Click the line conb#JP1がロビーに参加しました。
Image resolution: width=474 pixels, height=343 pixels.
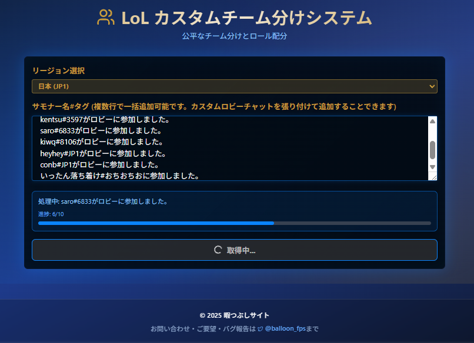100,164
